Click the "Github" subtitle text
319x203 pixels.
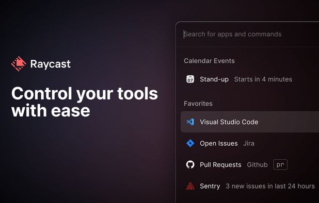257,165
